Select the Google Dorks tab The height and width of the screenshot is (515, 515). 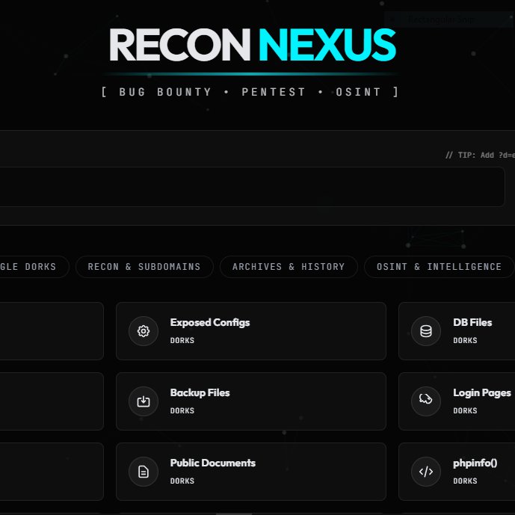click(33, 267)
